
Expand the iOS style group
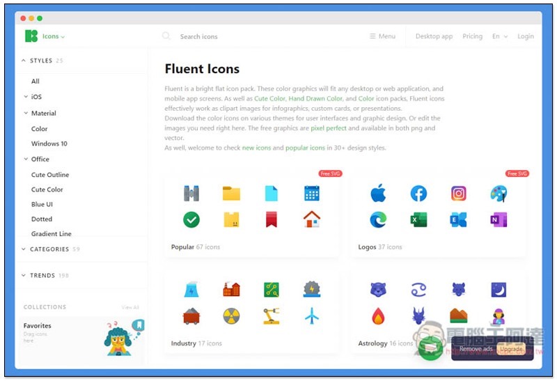[26, 97]
